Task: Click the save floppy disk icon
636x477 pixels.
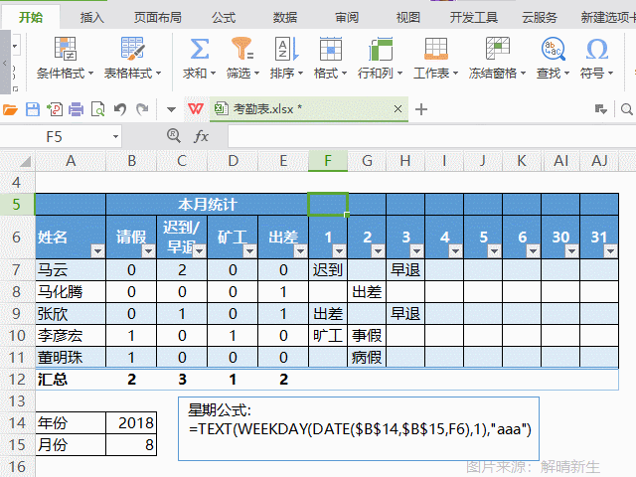Action: coord(33,109)
